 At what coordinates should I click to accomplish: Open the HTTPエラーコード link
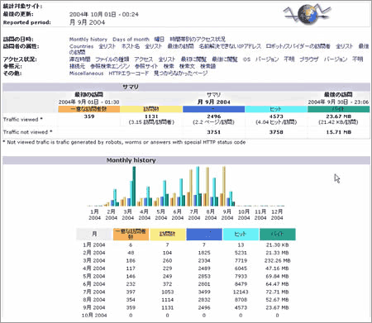click(128, 74)
